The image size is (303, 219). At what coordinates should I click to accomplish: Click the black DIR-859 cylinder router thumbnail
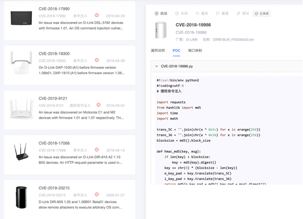click(21, 197)
